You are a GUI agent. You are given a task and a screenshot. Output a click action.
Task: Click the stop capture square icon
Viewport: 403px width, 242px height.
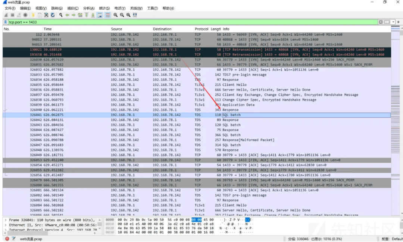tap(12, 15)
